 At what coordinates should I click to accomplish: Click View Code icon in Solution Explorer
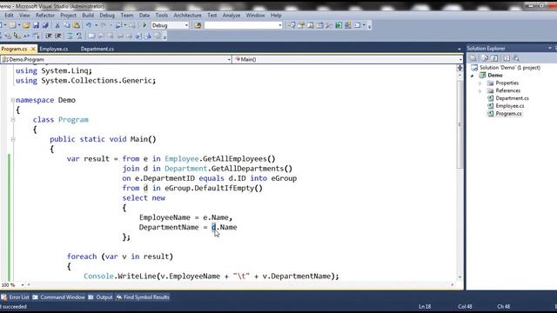coord(507,58)
